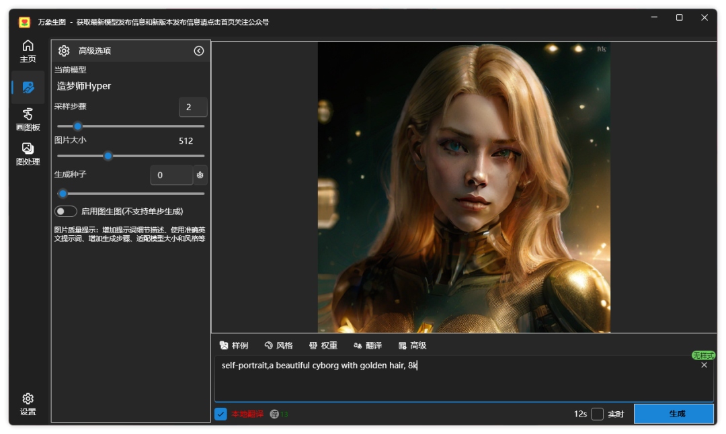
Task: Click the gear icon beside 高级选项
Action: tap(64, 51)
